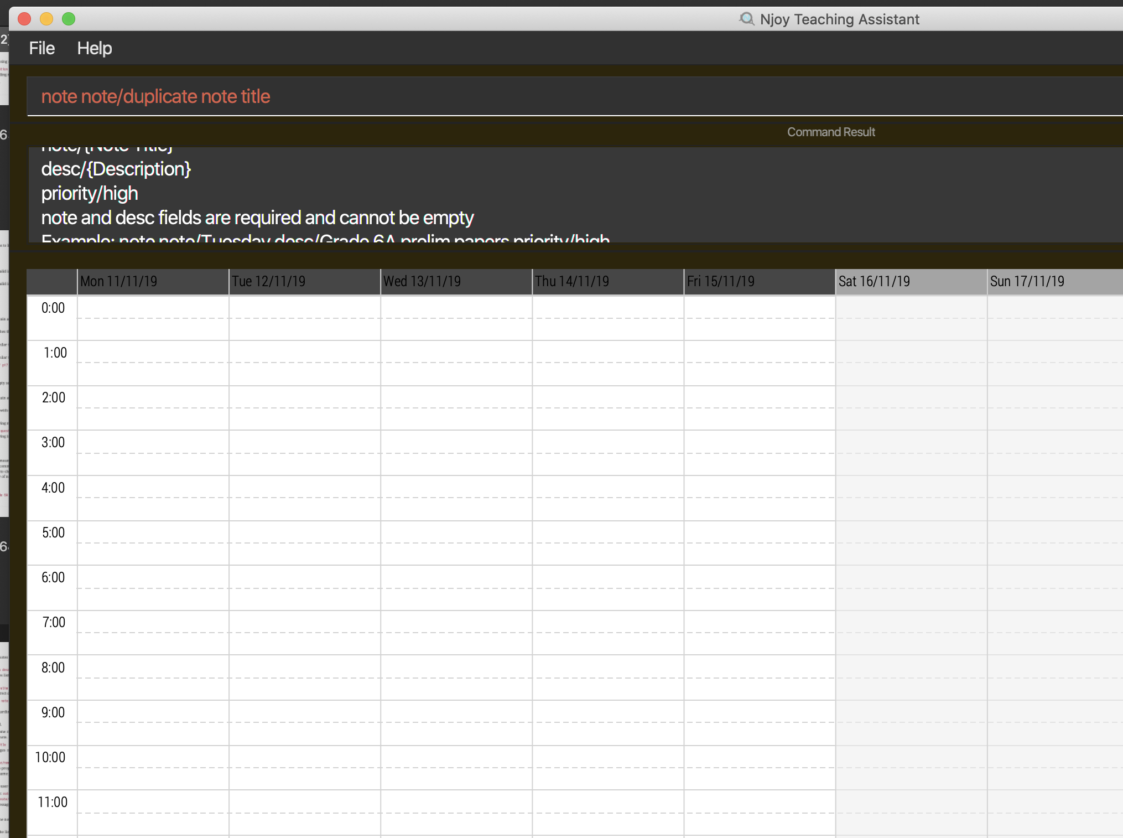Open the Help menu
The height and width of the screenshot is (838, 1123).
(x=94, y=48)
